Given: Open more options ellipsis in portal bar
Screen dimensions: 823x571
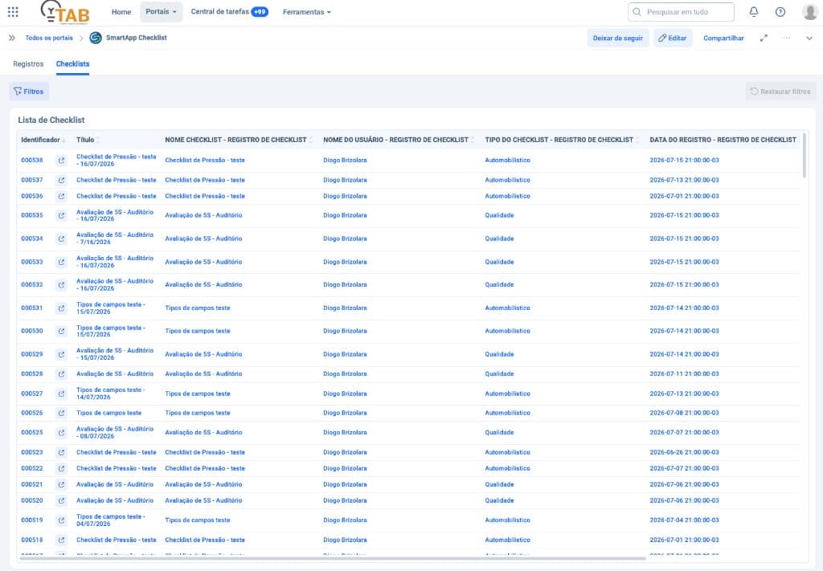Looking at the screenshot, I should pos(786,38).
